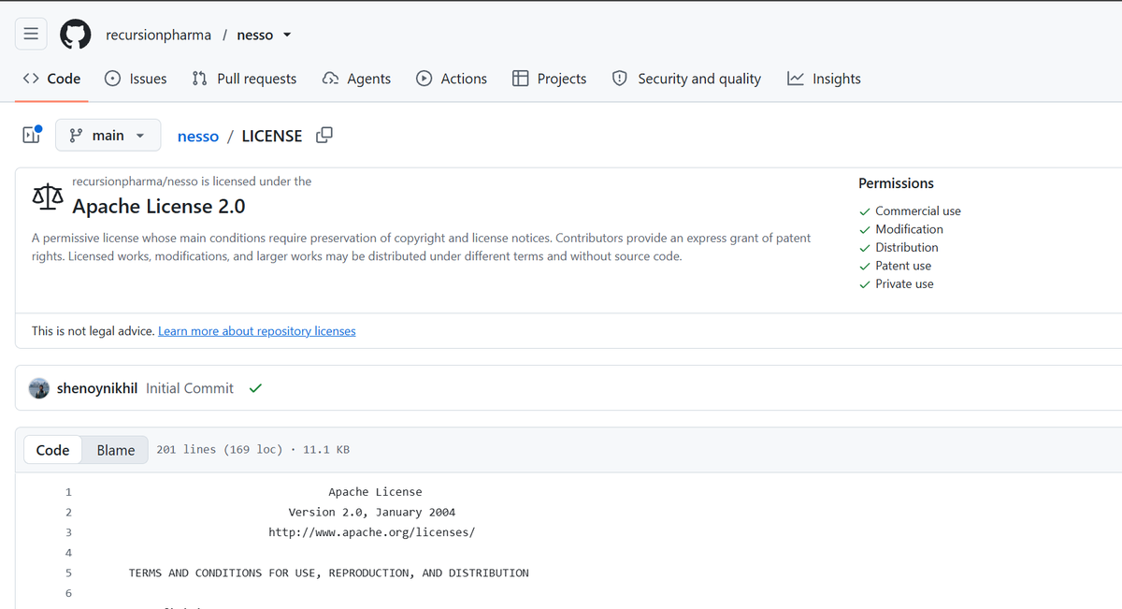Click the Code tab brackets icon
Screen dimensions: 1122x609
click(31, 79)
